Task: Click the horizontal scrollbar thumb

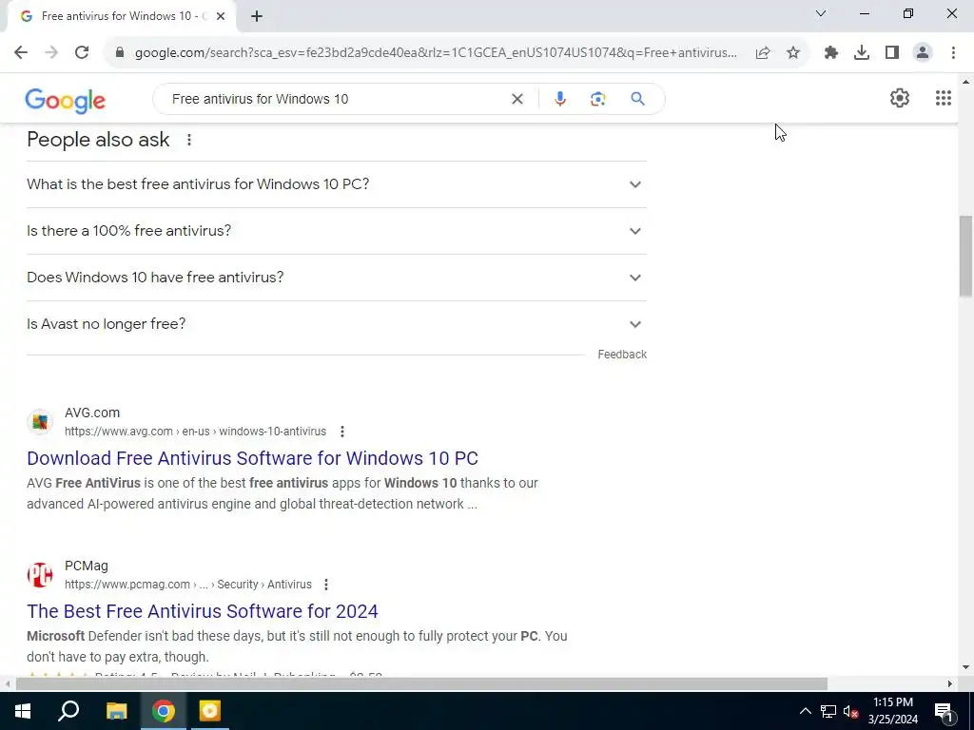Action: click(421, 684)
